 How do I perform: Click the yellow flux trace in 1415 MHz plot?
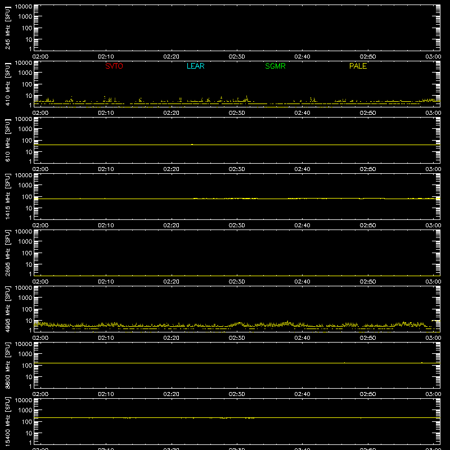[237, 199]
